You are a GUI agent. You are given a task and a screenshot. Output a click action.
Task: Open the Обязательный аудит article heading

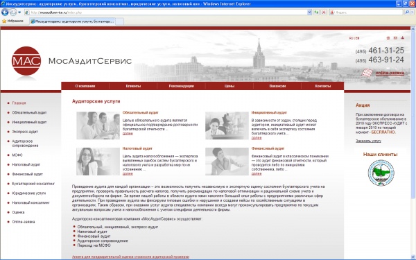[140, 112]
